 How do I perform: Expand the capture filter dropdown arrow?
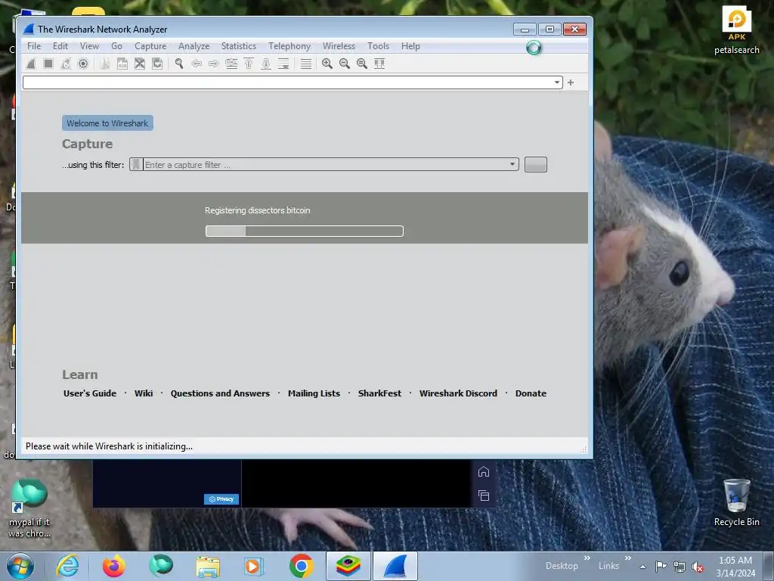(512, 164)
